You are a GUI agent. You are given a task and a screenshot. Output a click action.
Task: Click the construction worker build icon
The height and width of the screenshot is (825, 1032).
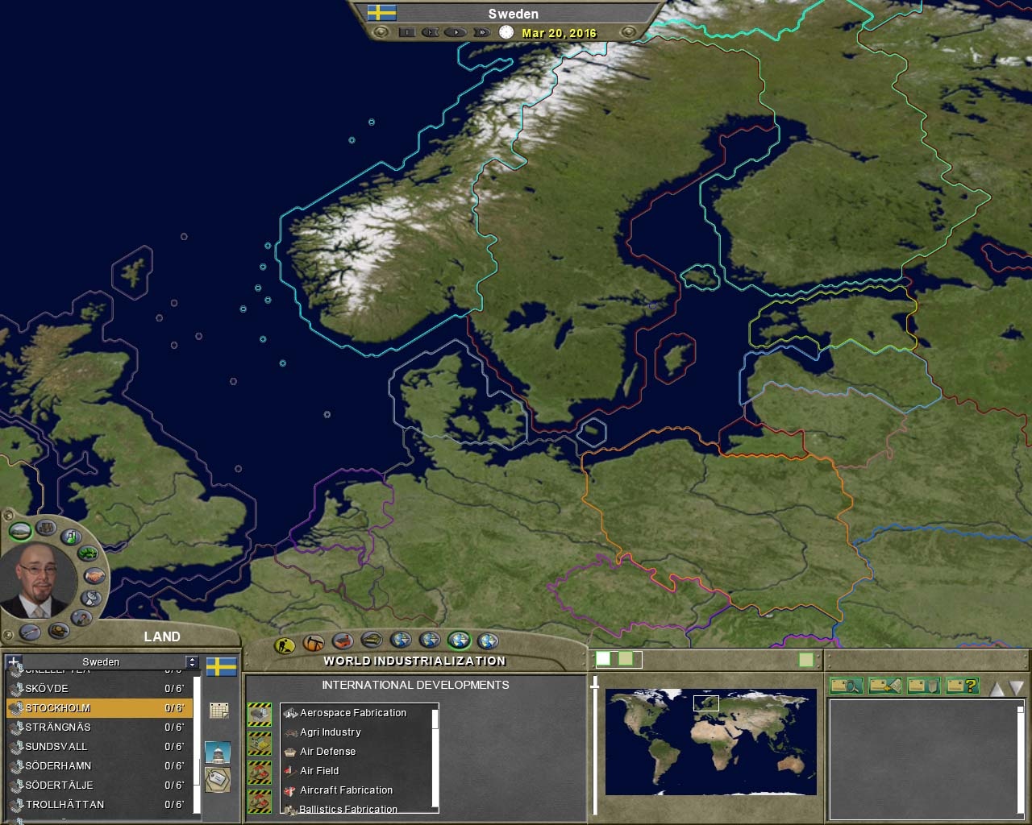pos(285,645)
